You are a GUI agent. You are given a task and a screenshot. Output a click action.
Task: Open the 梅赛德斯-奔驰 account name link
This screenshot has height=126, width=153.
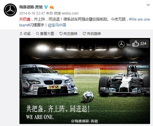pos(31,7)
